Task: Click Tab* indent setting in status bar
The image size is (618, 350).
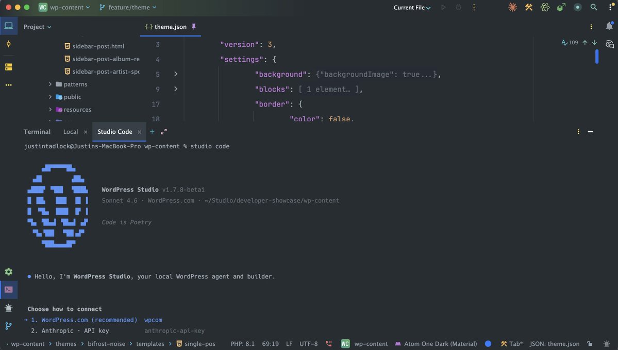Action: (x=512, y=344)
